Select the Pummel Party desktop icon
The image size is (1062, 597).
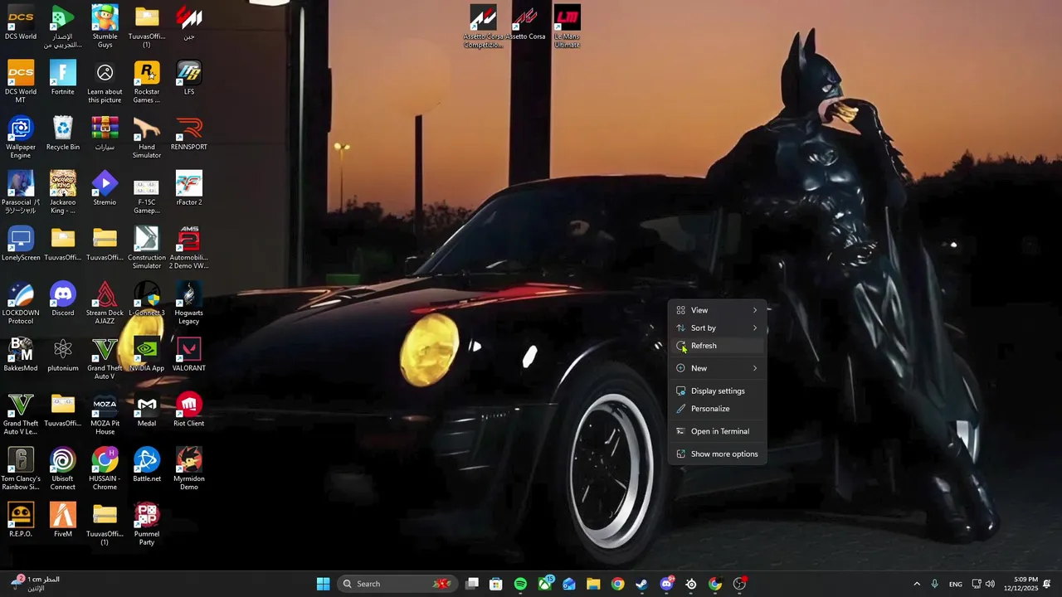pyautogui.click(x=147, y=524)
